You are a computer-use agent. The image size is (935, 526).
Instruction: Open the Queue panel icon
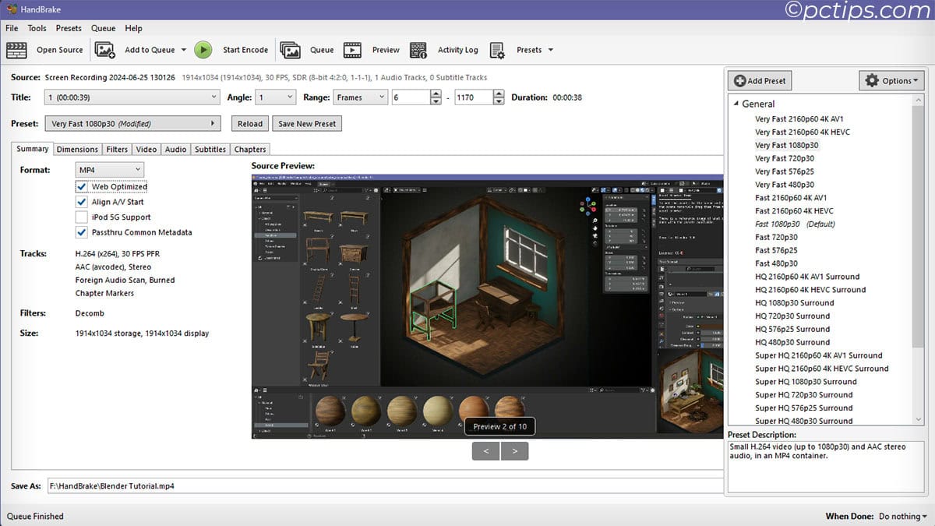pyautogui.click(x=290, y=49)
